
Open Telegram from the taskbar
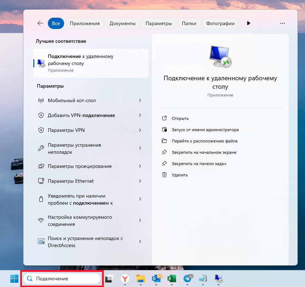(x=187, y=279)
